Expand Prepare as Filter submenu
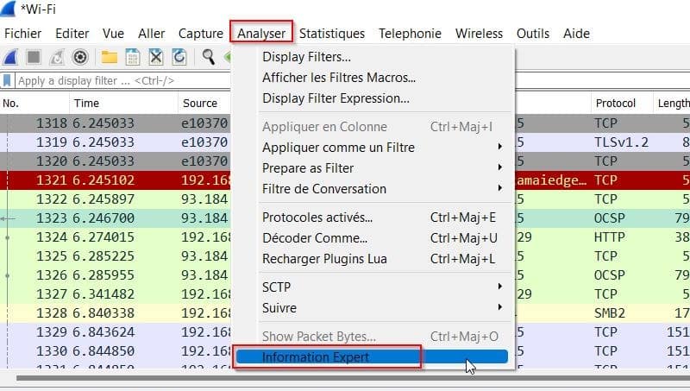The image size is (690, 391). pos(374,168)
